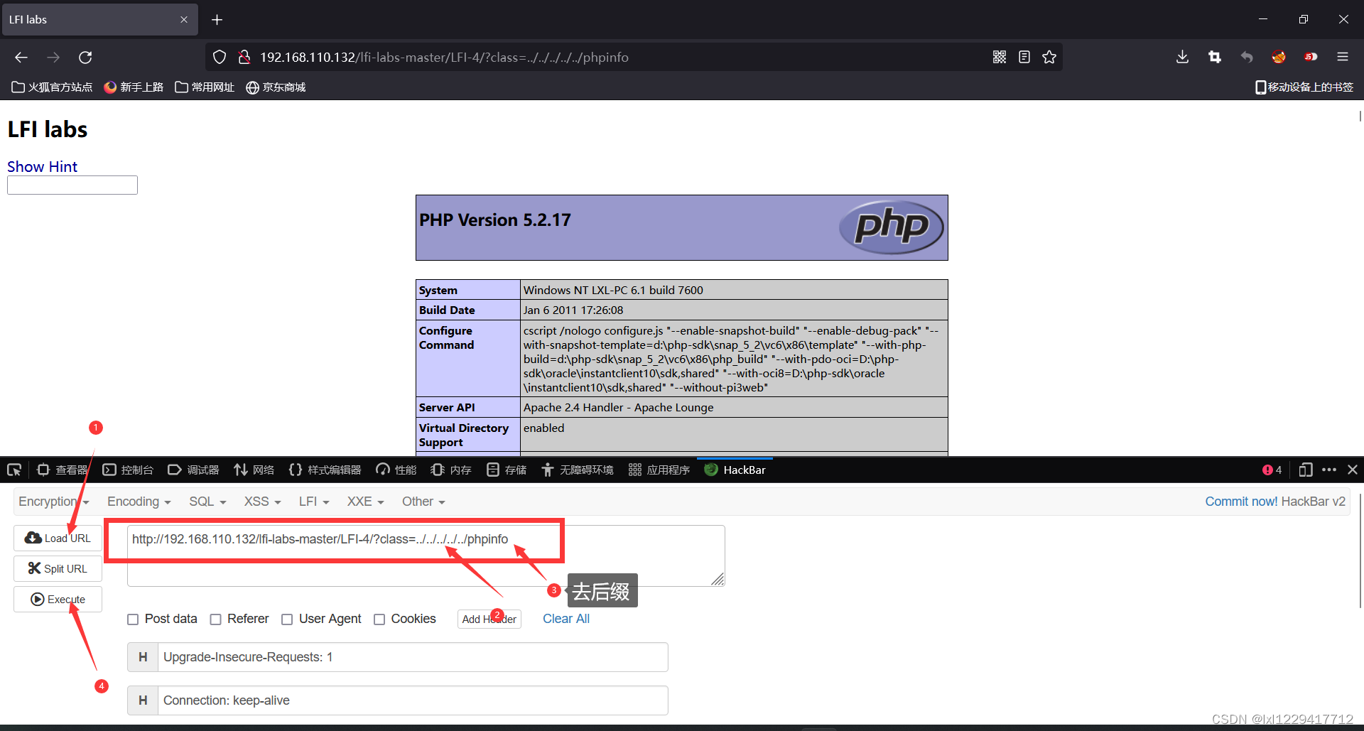Enable the Cookies checkbox
This screenshot has width=1364, height=731.
click(x=380, y=619)
